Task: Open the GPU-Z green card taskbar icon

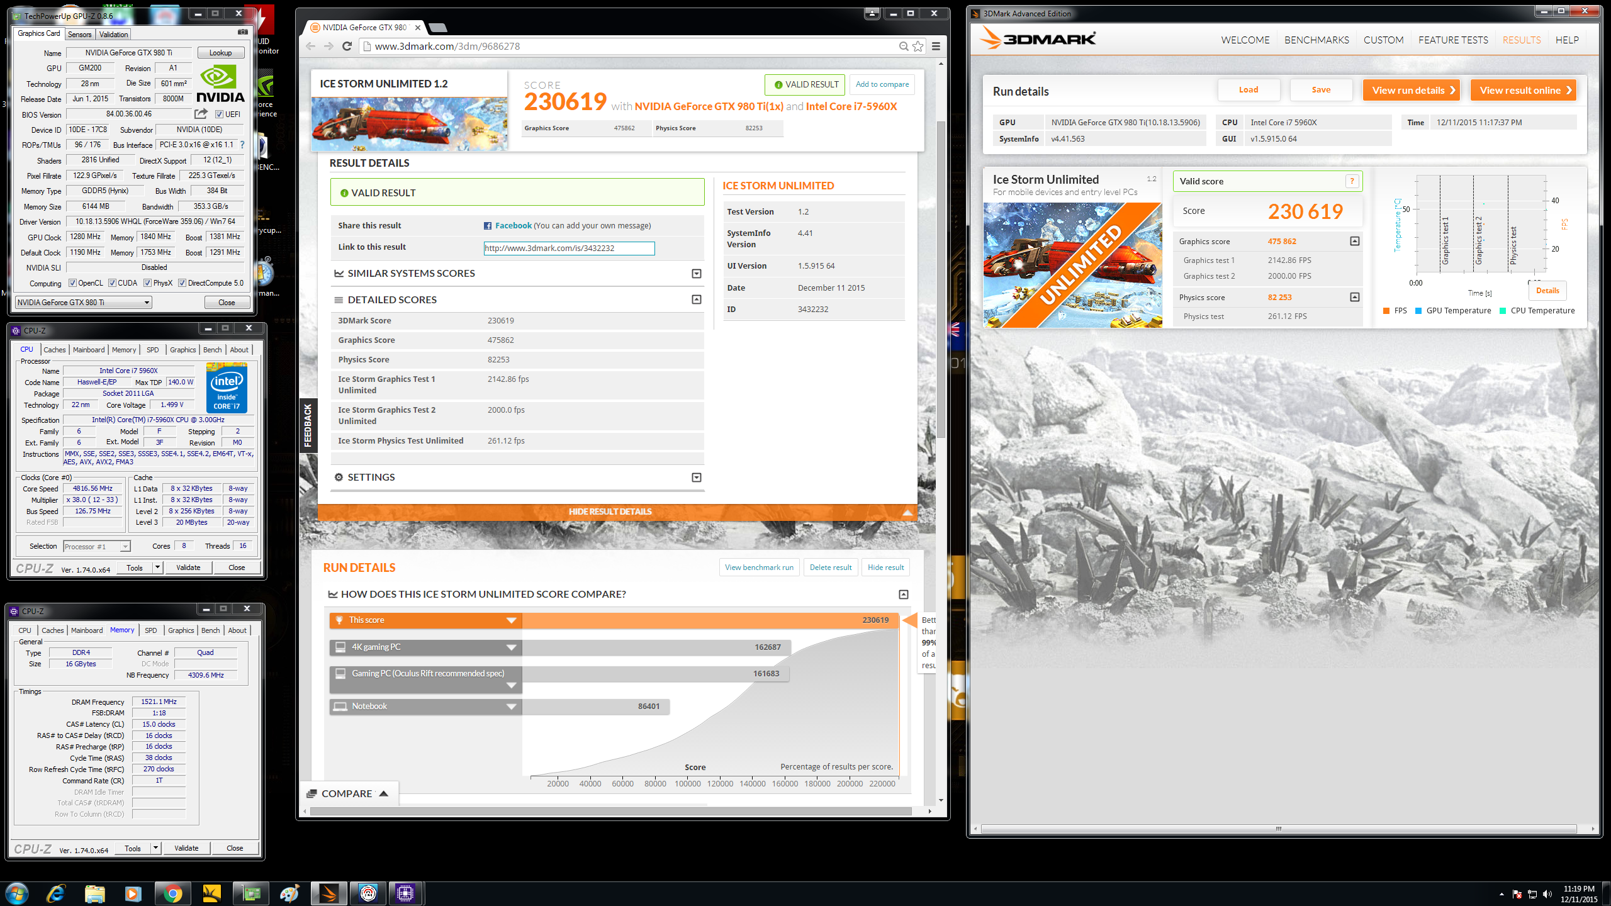Action: tap(250, 893)
